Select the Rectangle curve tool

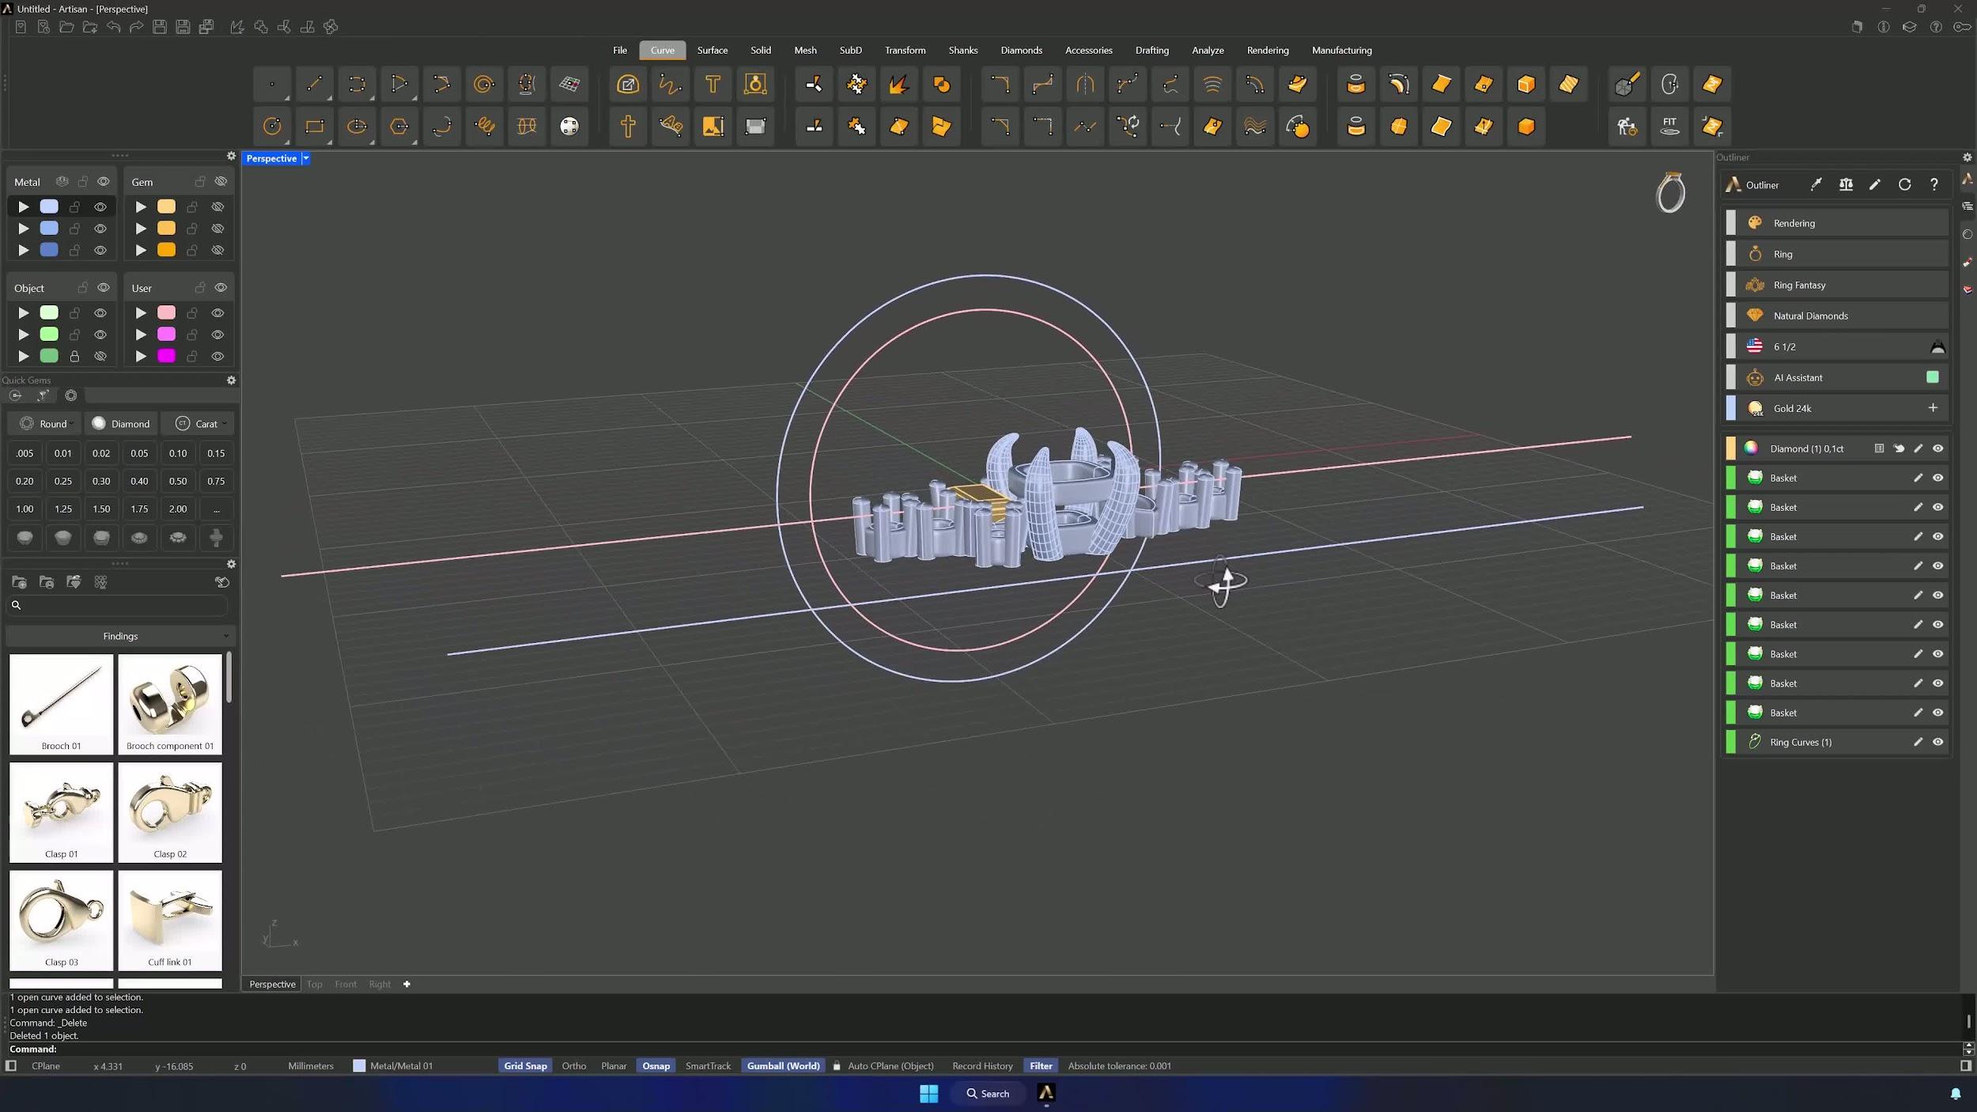tap(315, 127)
